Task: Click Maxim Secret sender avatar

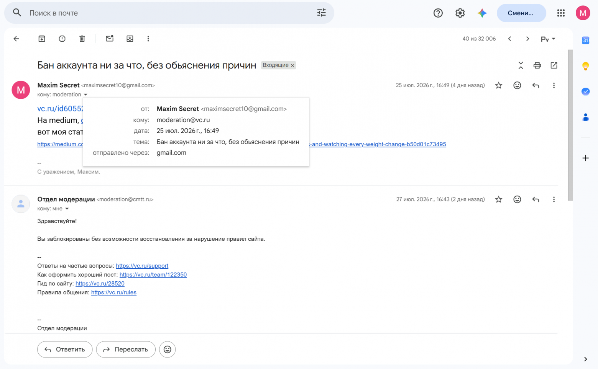Action: (21, 90)
